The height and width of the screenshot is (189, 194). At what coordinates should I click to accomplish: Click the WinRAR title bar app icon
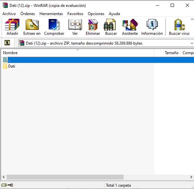coord(5,6)
